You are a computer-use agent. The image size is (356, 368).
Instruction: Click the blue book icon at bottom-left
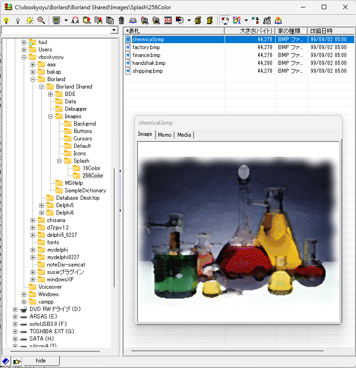point(6,361)
